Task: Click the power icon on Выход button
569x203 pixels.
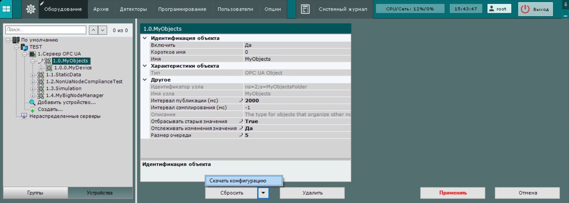Action: click(525, 9)
